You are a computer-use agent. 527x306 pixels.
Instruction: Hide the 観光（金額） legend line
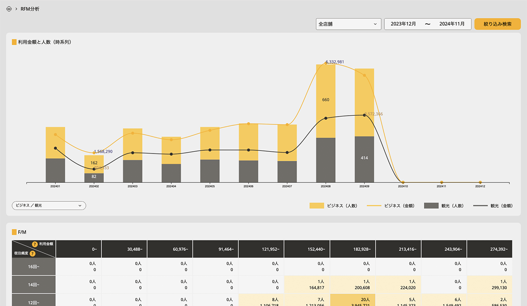(x=496, y=206)
